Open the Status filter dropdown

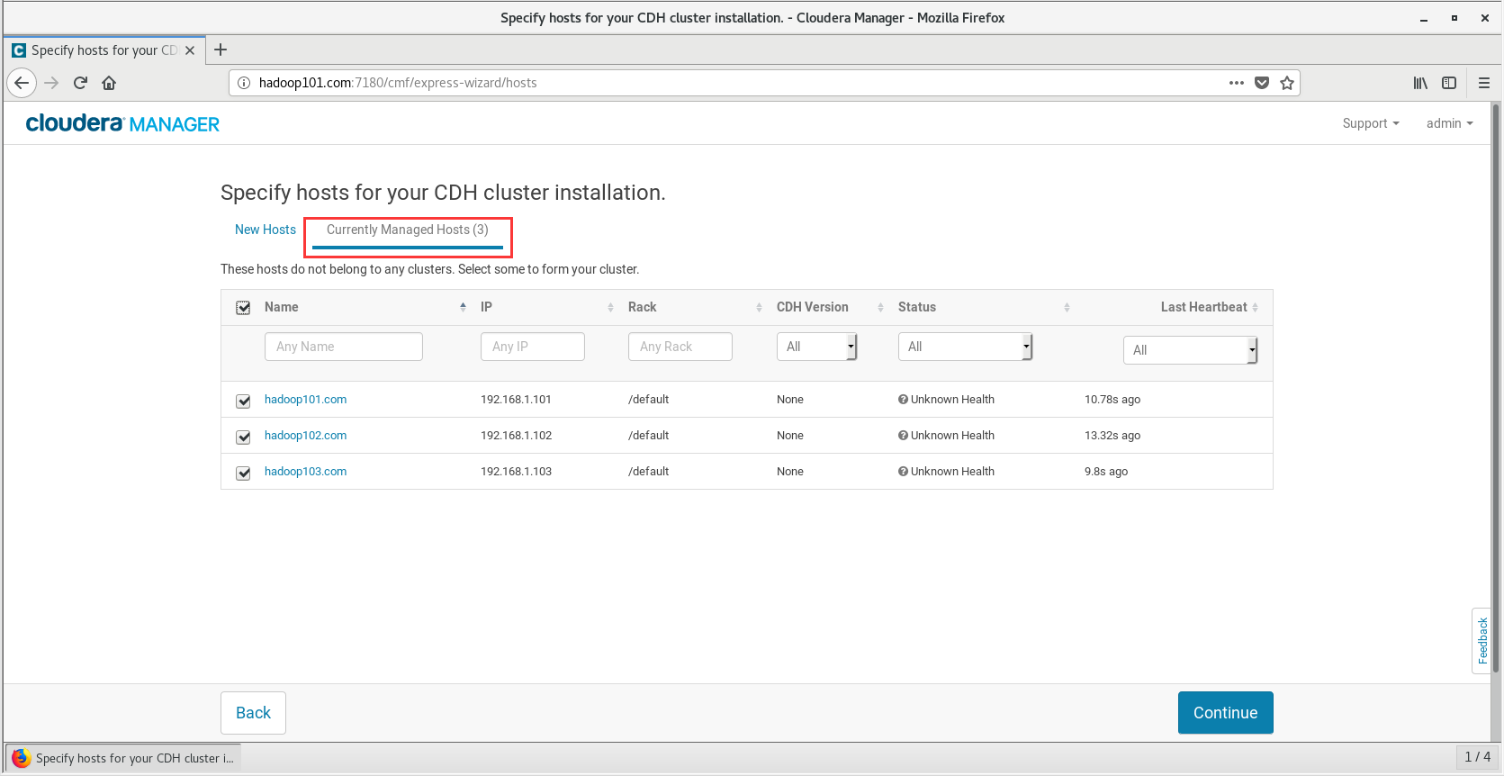965,347
